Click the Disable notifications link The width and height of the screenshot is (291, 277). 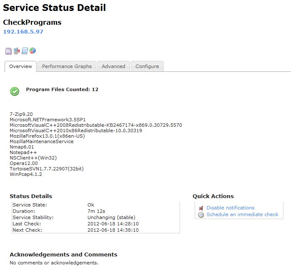230,208
